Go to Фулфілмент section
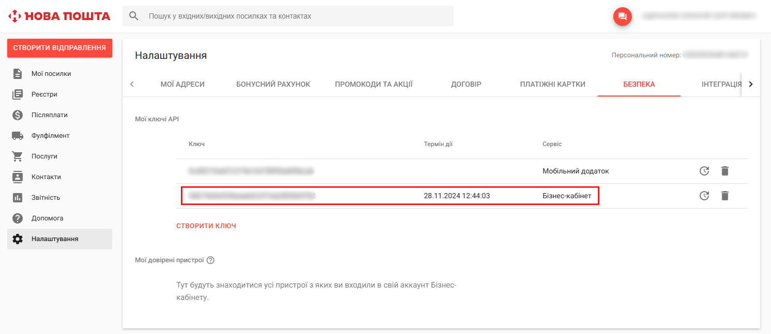 click(x=59, y=136)
